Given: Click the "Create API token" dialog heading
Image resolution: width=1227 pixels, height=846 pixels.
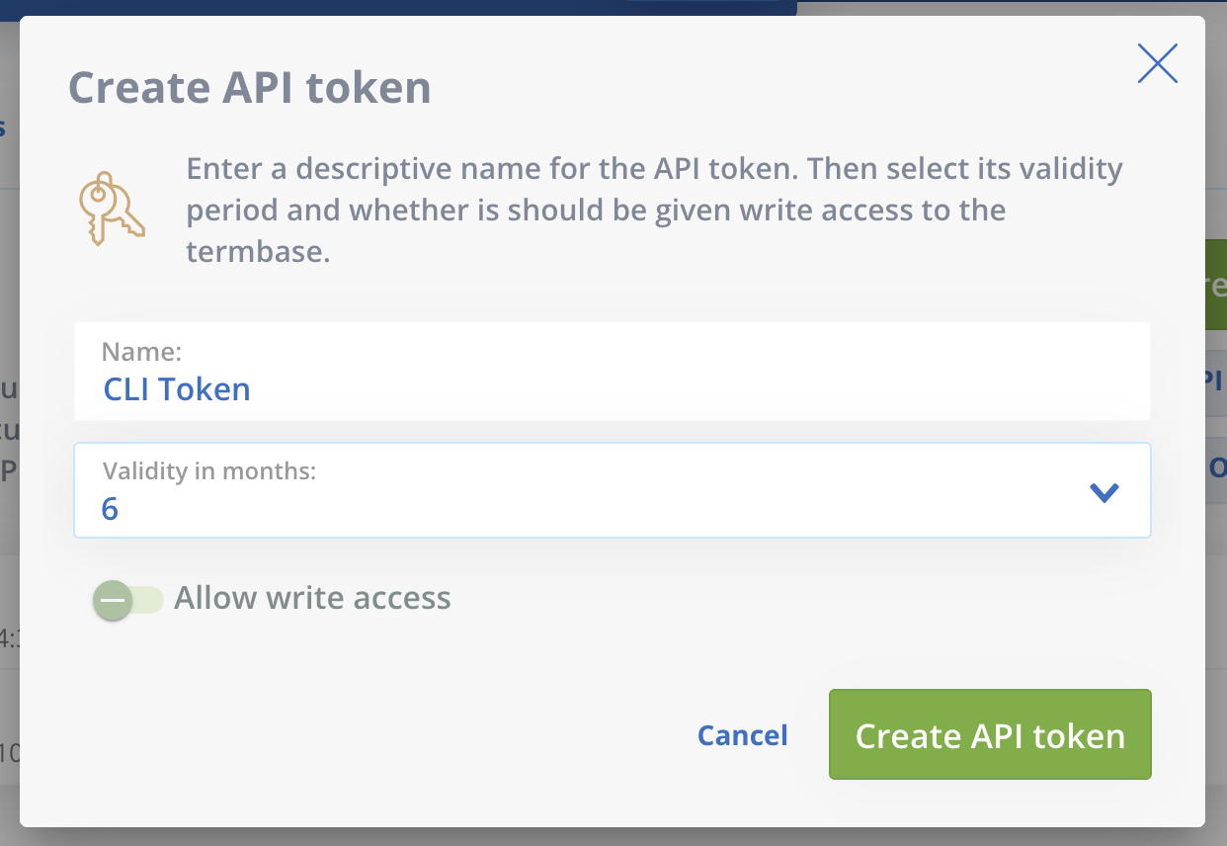Looking at the screenshot, I should coord(250,88).
